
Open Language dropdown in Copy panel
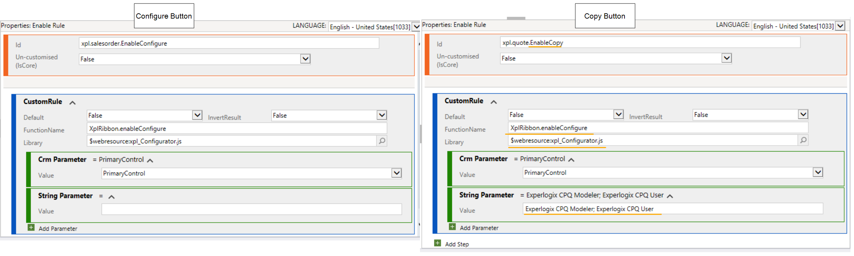click(840, 26)
